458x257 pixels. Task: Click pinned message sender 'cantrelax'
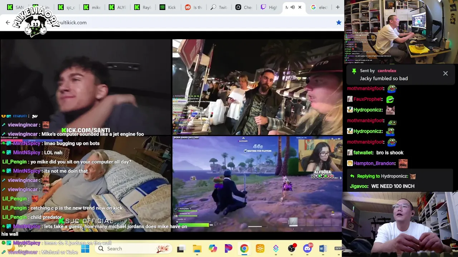387,71
